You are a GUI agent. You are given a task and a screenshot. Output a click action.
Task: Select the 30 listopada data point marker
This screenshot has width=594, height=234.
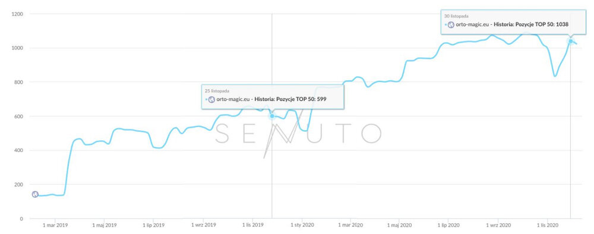tap(570, 41)
